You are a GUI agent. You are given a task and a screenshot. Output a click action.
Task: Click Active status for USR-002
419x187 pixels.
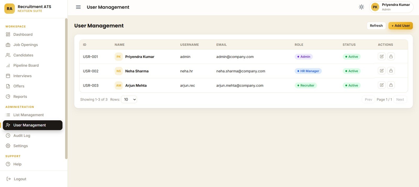click(351, 71)
